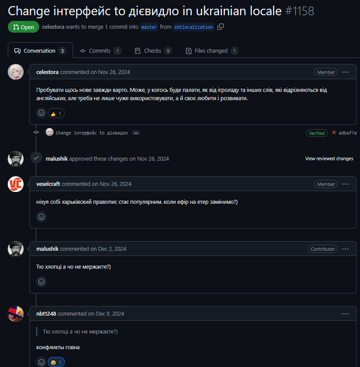
Task: Click the Verified commit badge
Action: coord(317,133)
